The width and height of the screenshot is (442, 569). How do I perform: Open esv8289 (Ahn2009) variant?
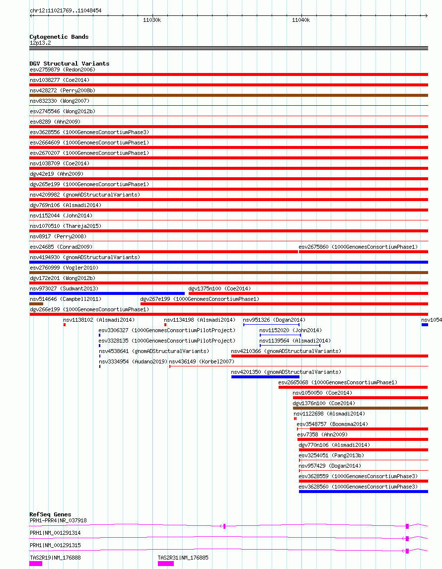tap(55, 122)
